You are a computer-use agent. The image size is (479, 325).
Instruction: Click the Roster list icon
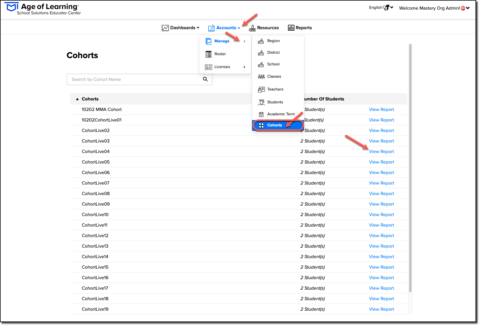tap(209, 54)
